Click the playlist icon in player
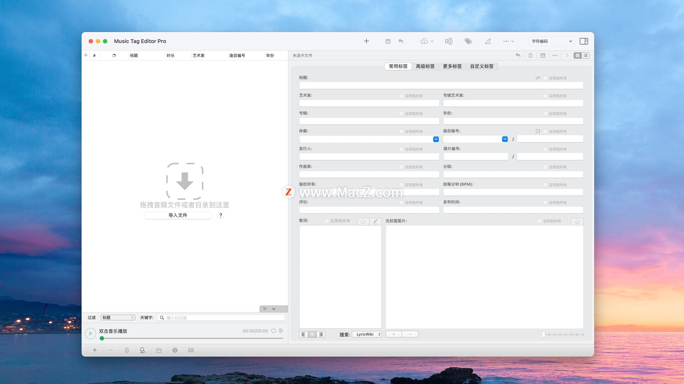The image size is (684, 384). pos(281,331)
